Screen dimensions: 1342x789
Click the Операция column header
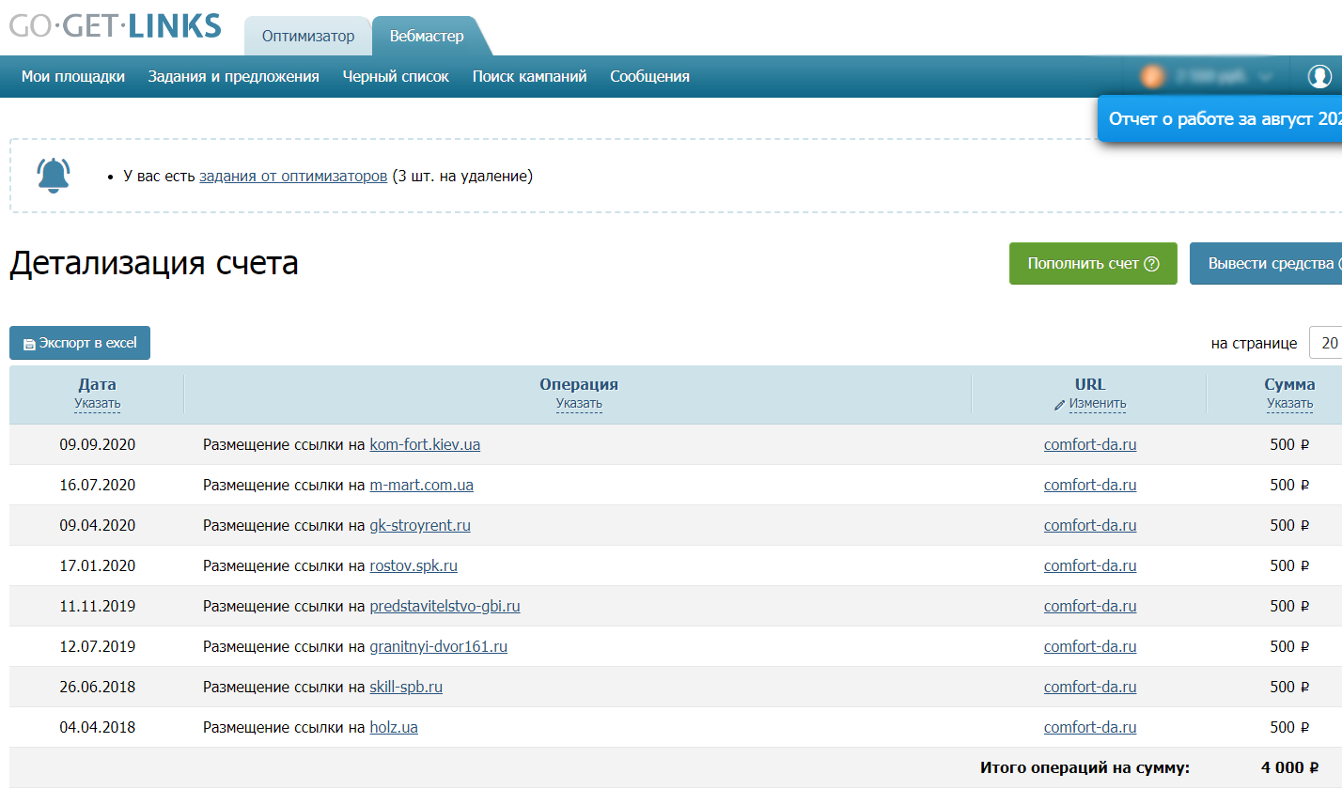click(x=579, y=384)
